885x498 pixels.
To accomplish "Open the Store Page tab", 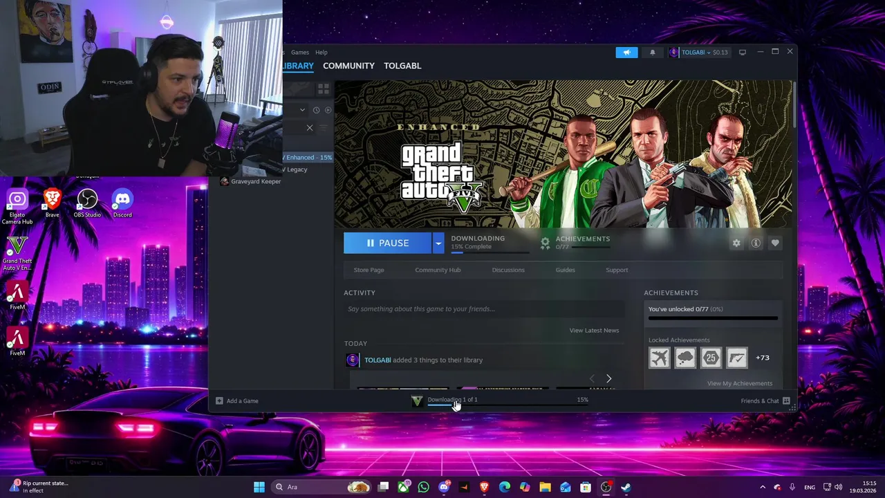I will pos(369,270).
